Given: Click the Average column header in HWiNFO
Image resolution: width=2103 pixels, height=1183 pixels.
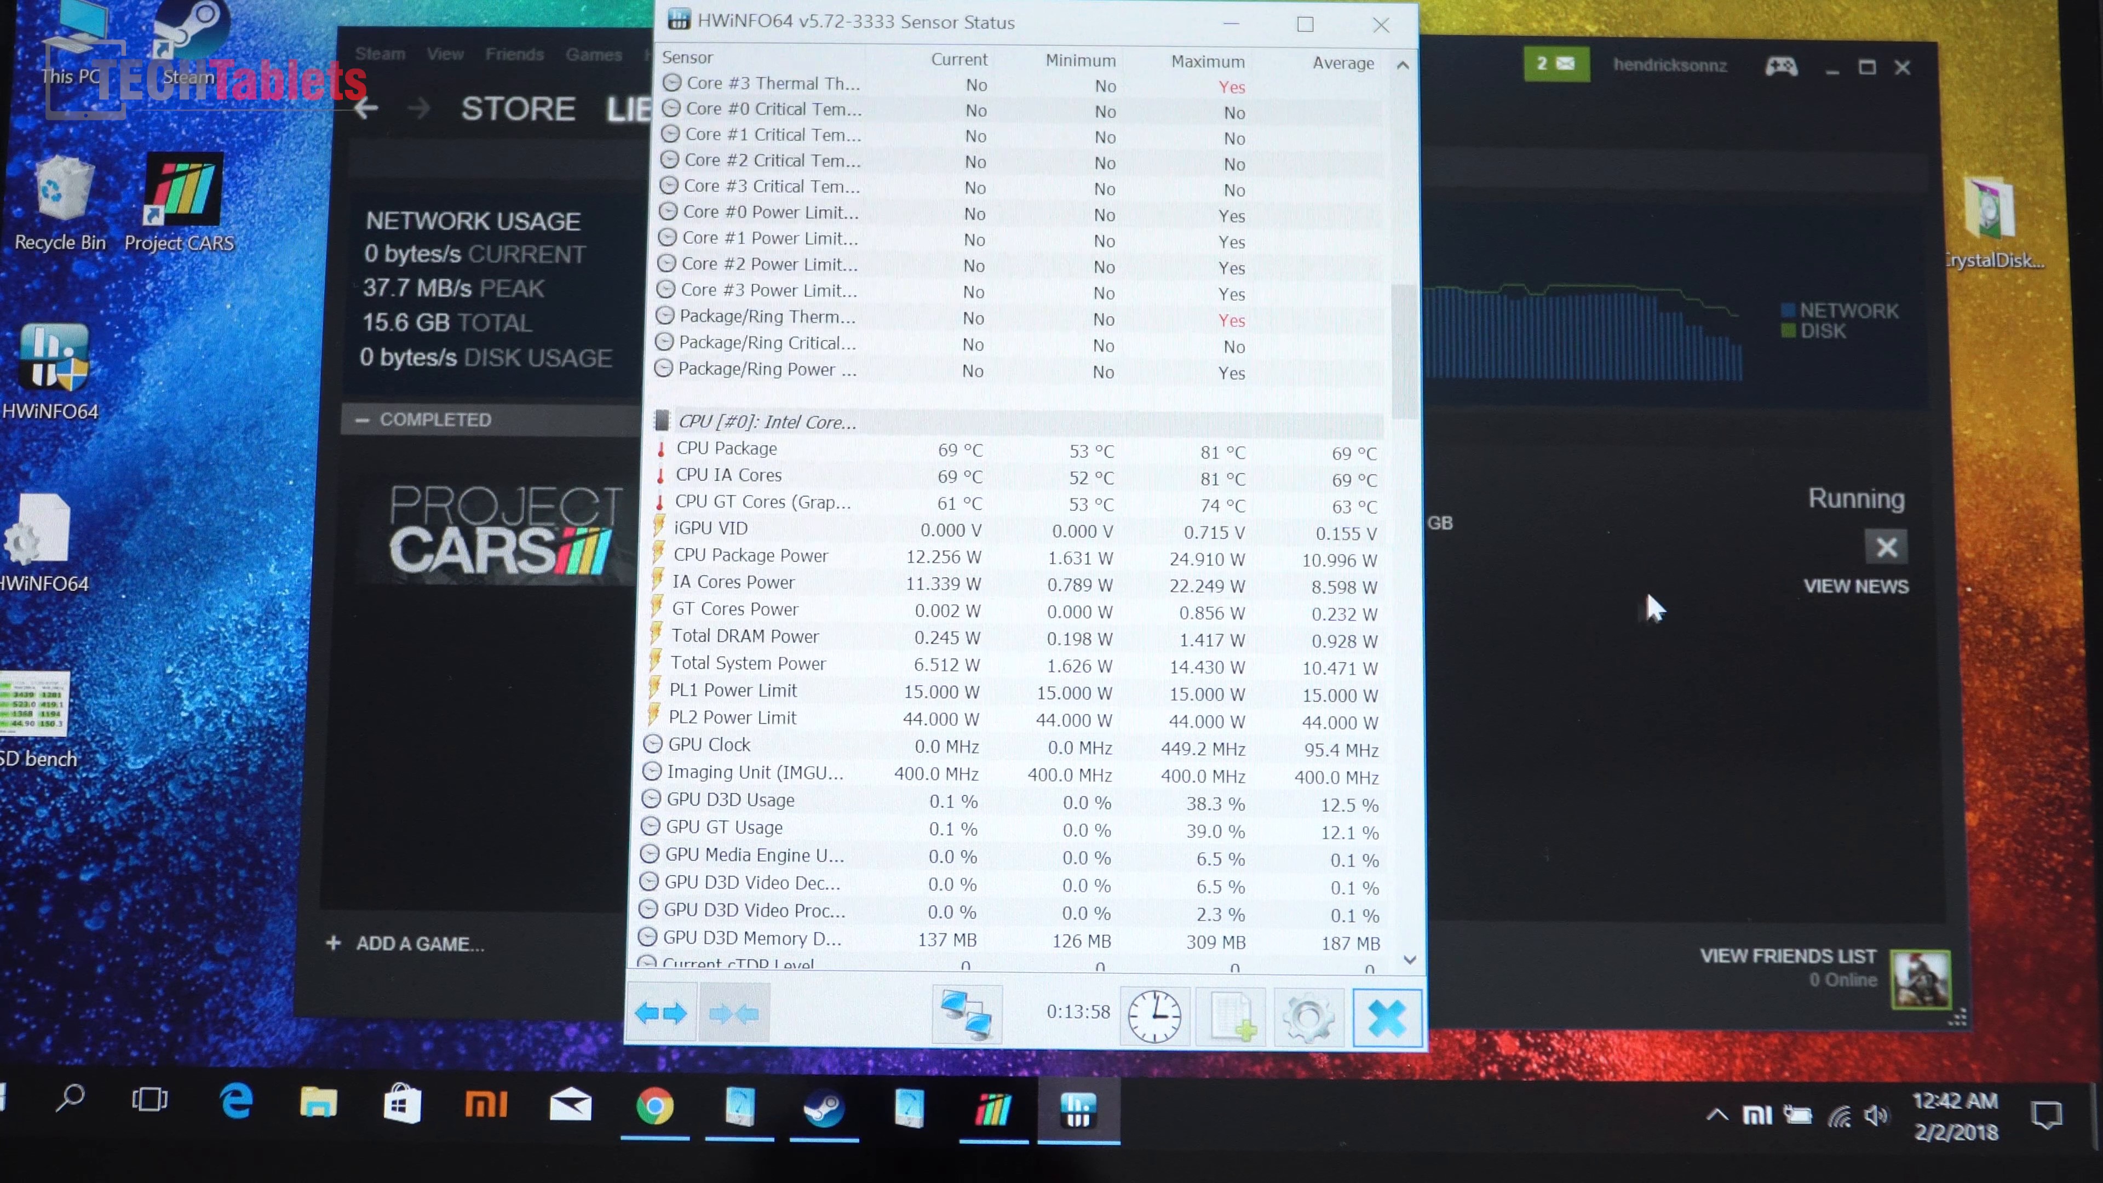Looking at the screenshot, I should click(x=1343, y=63).
